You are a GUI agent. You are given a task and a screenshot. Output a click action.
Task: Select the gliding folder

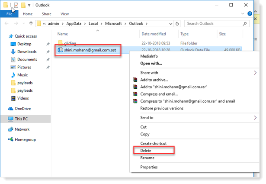pyautogui.click(x=70, y=43)
